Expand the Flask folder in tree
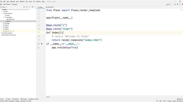The height and width of the screenshot is (102, 183). [2, 11]
